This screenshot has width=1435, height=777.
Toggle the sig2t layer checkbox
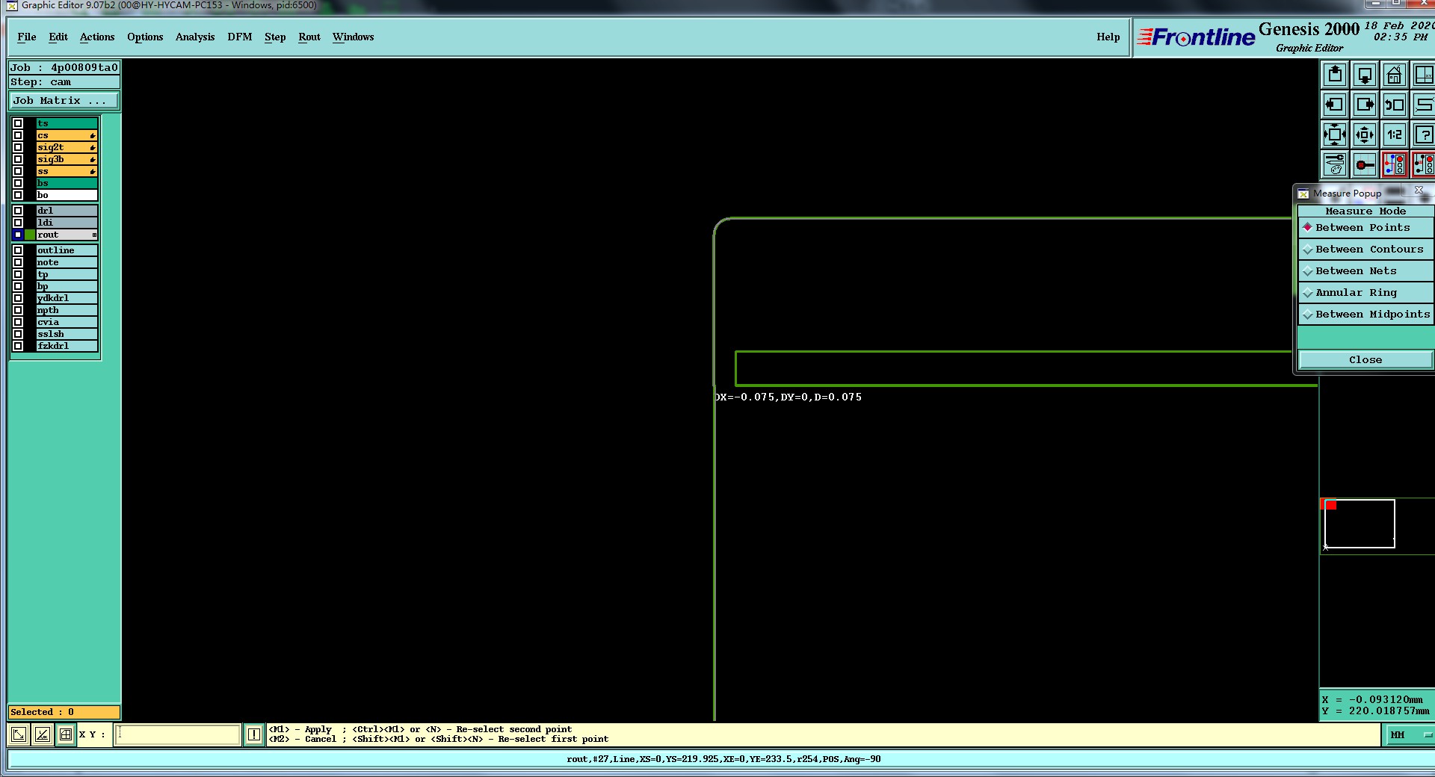point(18,147)
